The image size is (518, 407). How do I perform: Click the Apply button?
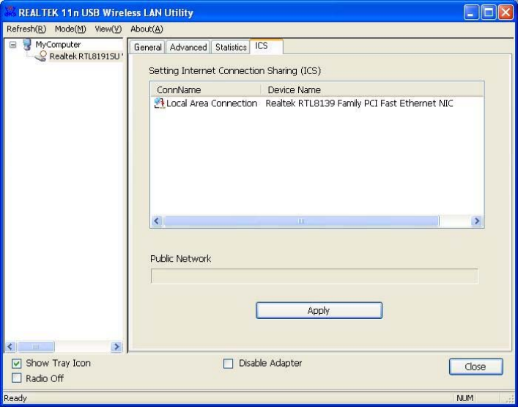(319, 310)
